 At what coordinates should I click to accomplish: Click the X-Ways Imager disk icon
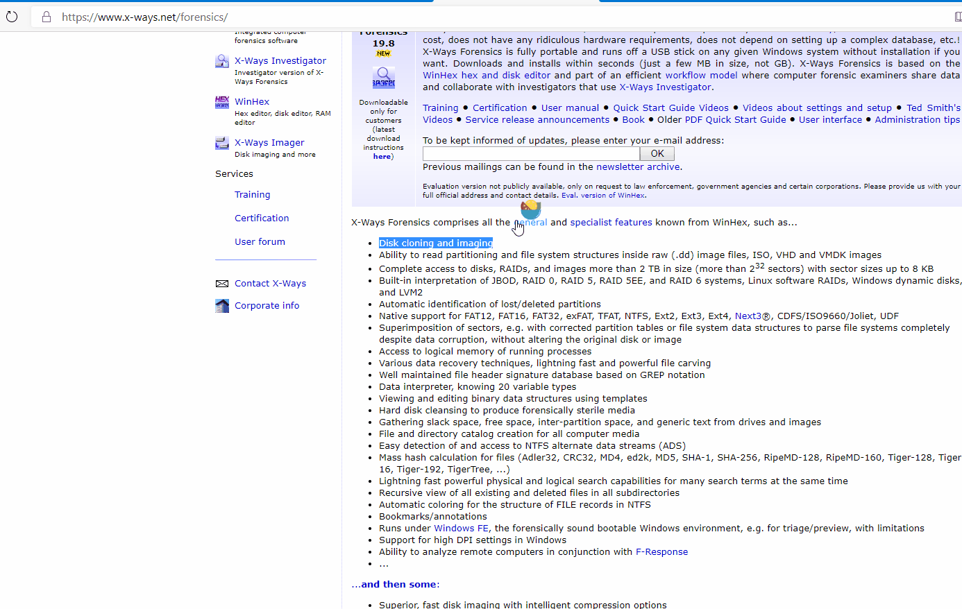(x=222, y=143)
